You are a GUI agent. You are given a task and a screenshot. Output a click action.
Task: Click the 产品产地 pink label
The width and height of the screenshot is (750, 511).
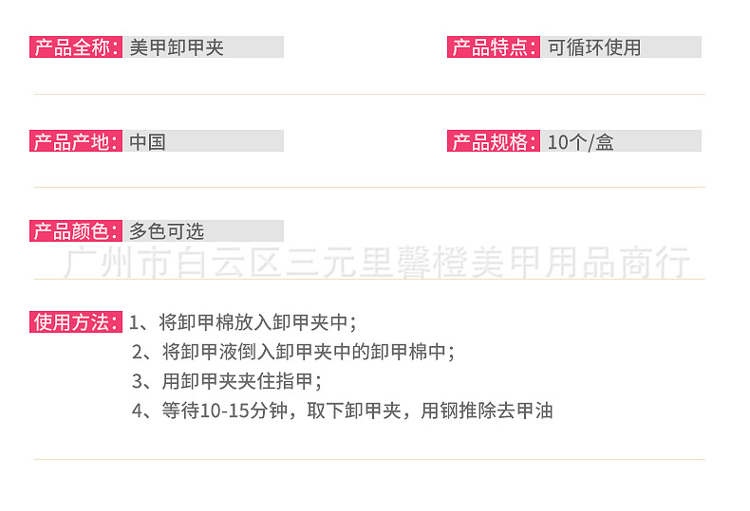point(76,142)
